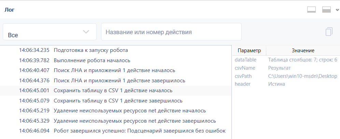Viewport: 340px width, 139px height.
Task: Select log entry 'Выполнение робота началось'
Action: pos(116,60)
